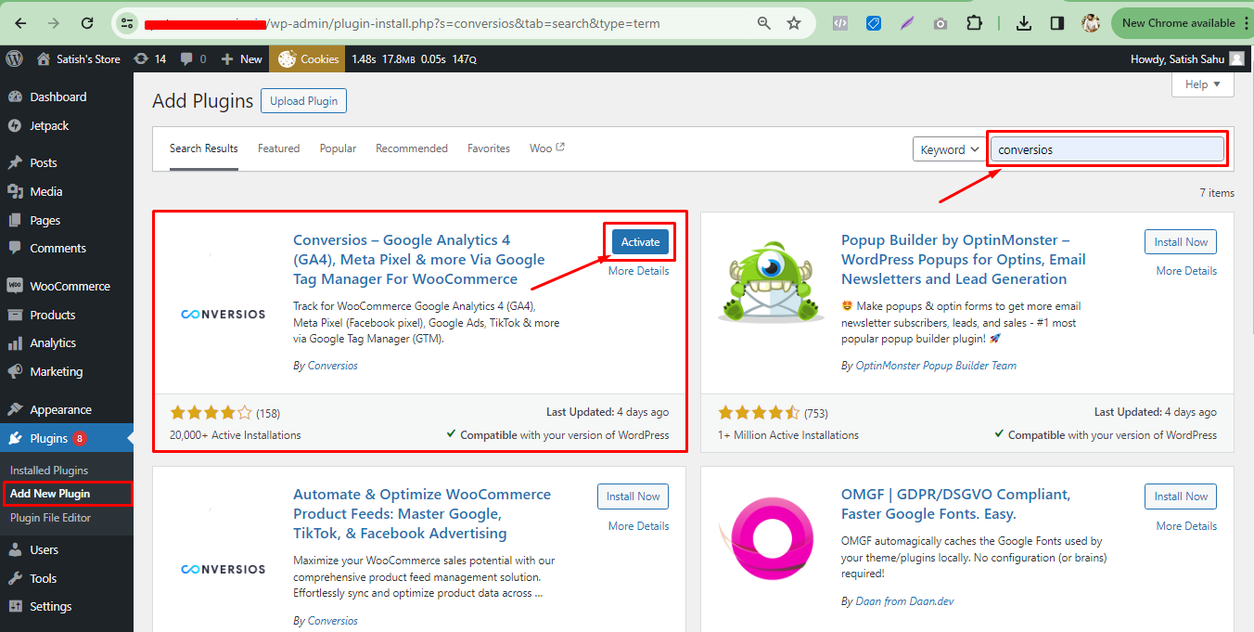
Task: Open the Chrome downloads icon
Action: point(1024,23)
